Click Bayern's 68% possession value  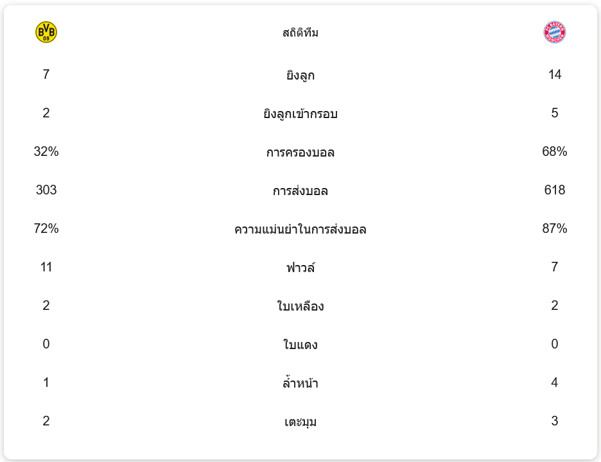(x=554, y=151)
